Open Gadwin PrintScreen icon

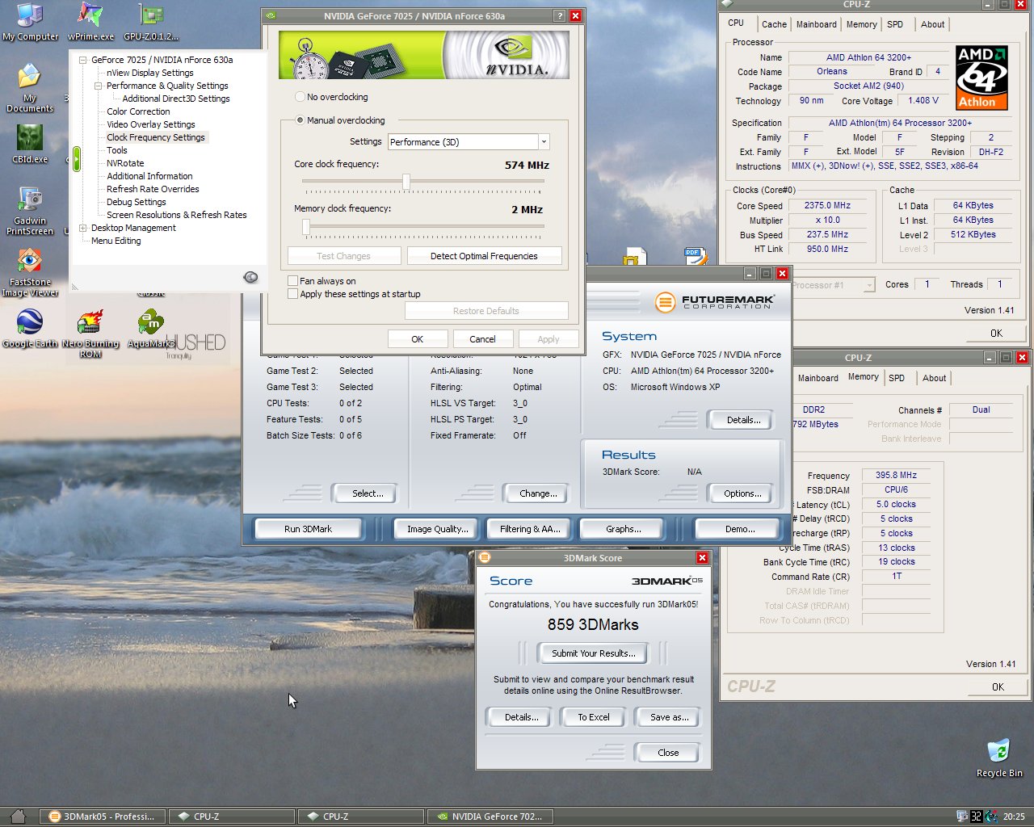[30, 211]
